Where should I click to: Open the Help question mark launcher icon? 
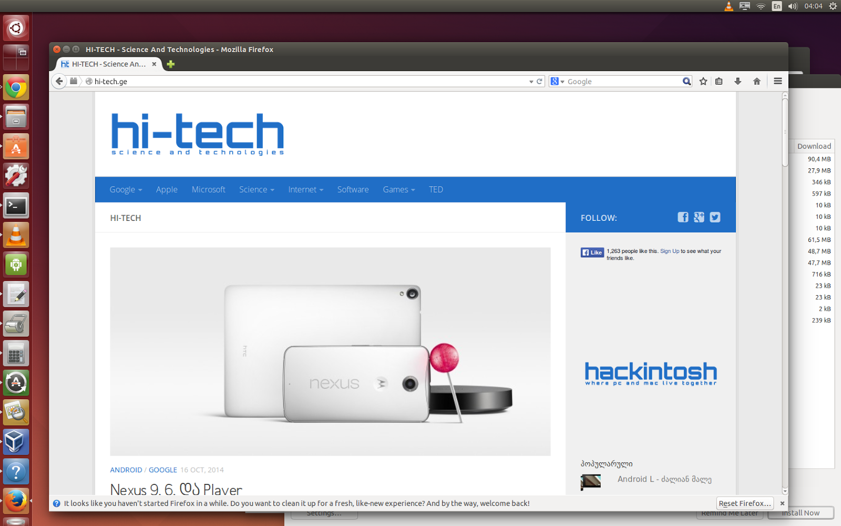tap(16, 472)
